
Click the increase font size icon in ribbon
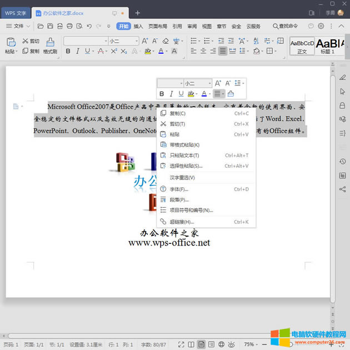pyautogui.click(x=145, y=41)
